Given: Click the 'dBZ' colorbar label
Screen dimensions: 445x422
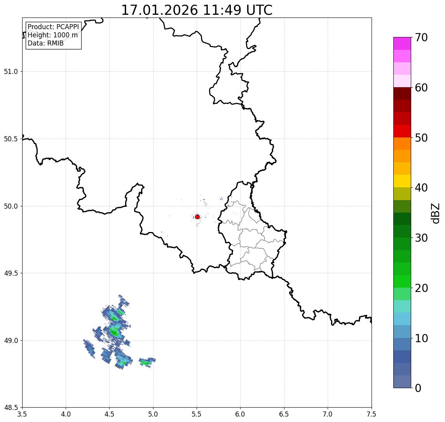Looking at the screenshot, I should coord(435,213).
